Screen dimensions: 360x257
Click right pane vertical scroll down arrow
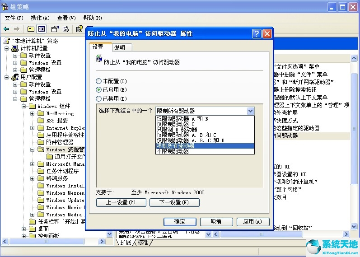click(x=354, y=226)
